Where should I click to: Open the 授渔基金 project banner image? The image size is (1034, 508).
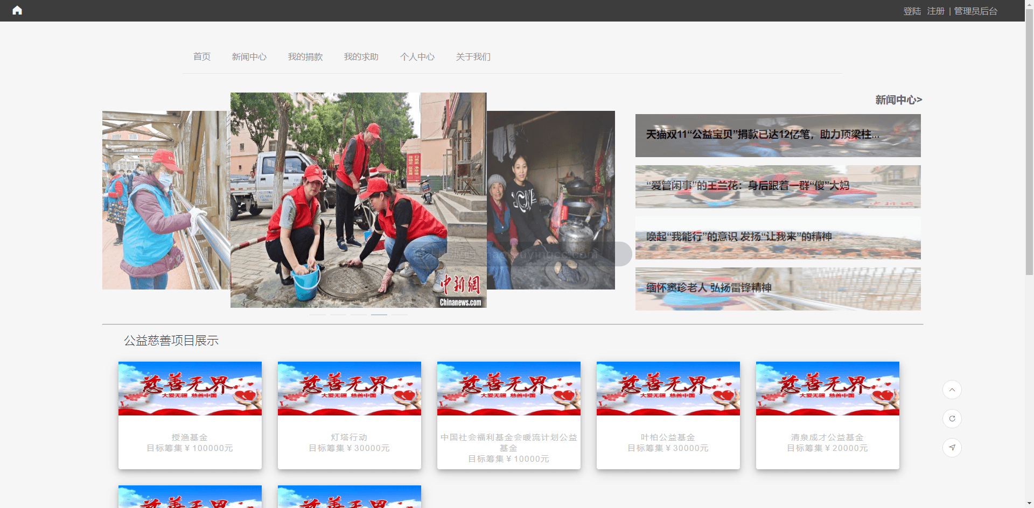[x=190, y=389]
